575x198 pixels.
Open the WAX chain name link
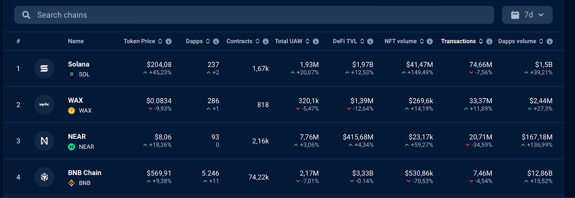tap(75, 100)
